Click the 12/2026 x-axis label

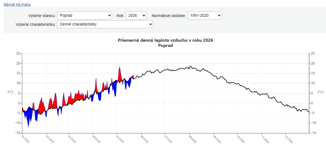point(290,139)
